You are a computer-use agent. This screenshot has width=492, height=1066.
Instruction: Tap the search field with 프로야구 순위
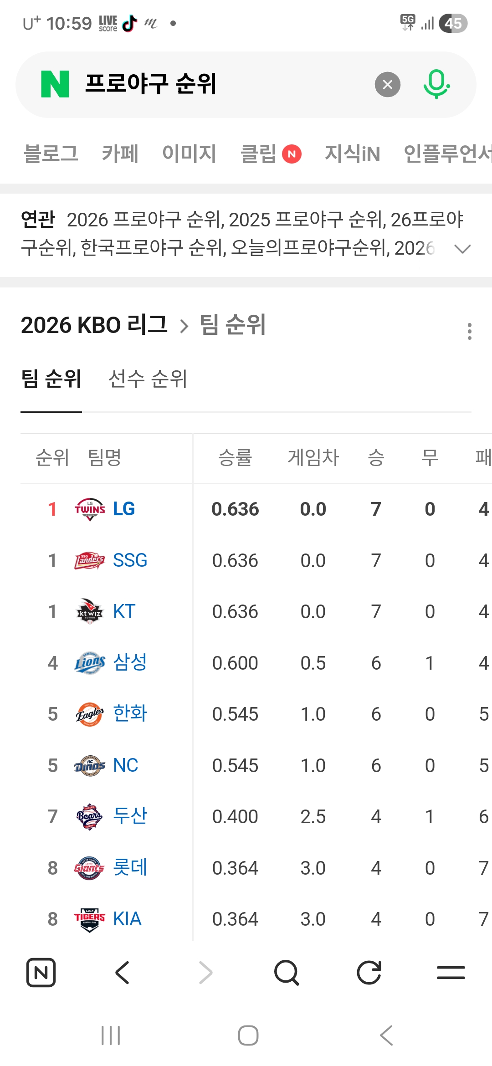pyautogui.click(x=219, y=84)
